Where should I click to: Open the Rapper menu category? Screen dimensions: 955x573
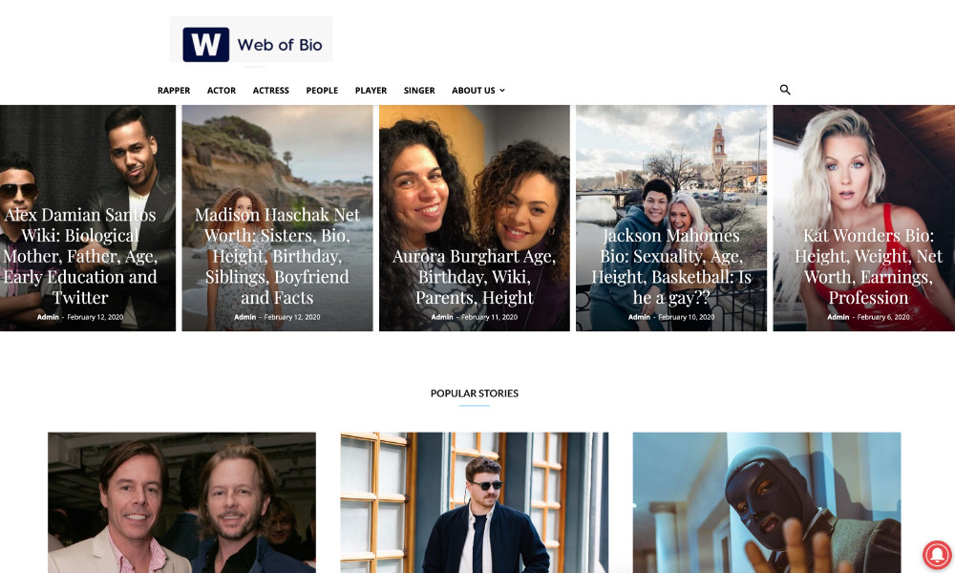[174, 91]
